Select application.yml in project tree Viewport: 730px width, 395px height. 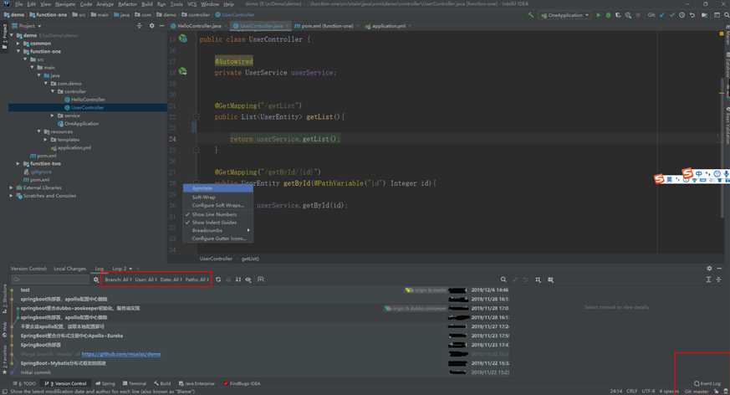[71, 147]
